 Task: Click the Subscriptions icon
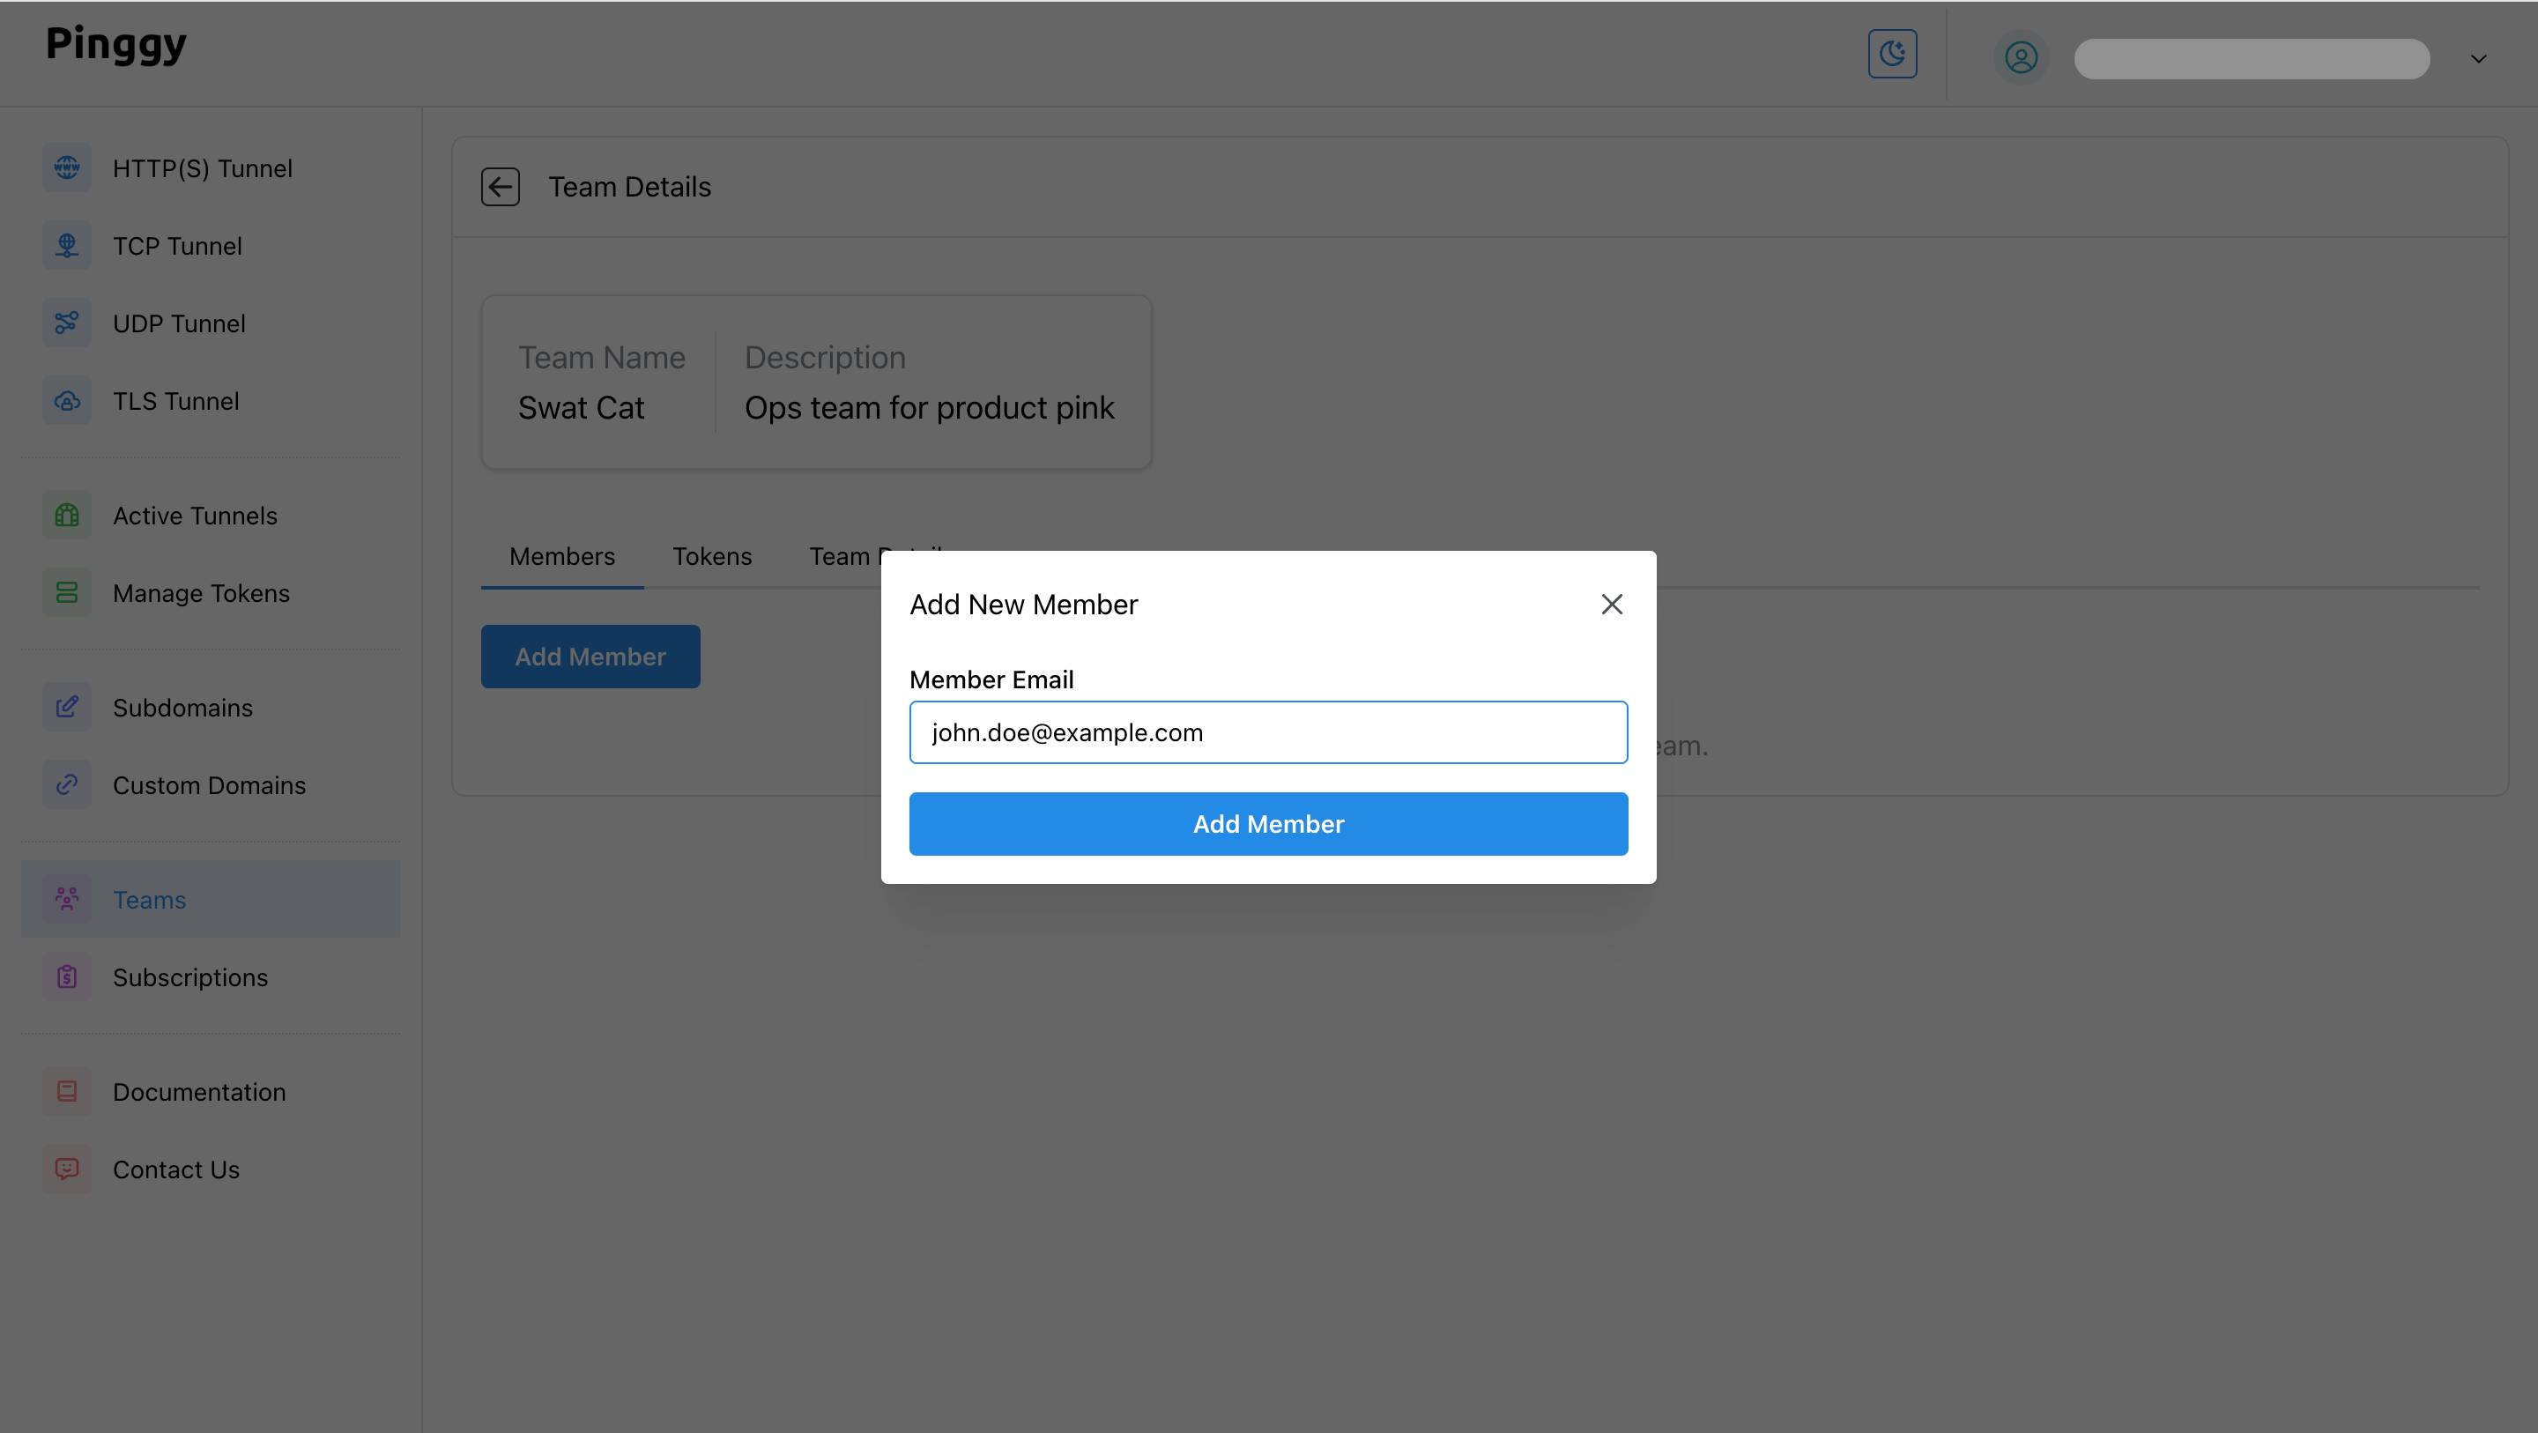point(67,977)
